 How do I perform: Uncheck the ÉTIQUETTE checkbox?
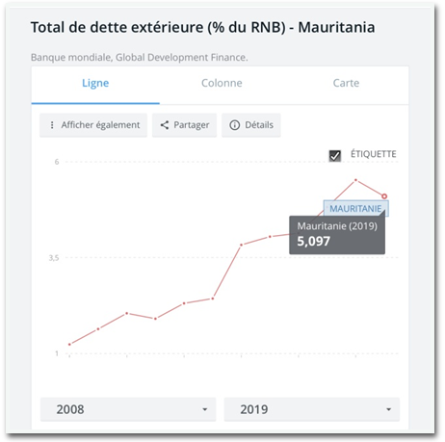pyautogui.click(x=335, y=156)
